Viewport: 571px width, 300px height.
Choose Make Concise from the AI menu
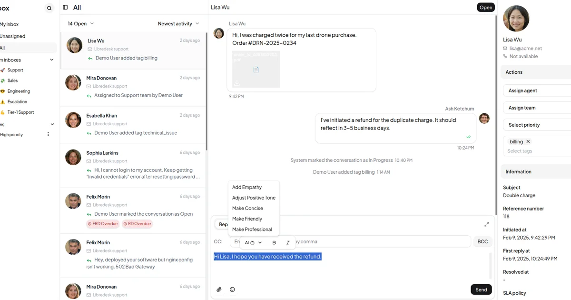254,208
